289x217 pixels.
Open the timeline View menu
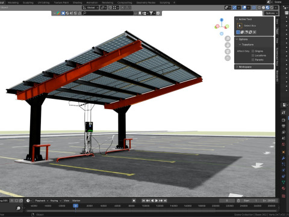tap(66, 201)
